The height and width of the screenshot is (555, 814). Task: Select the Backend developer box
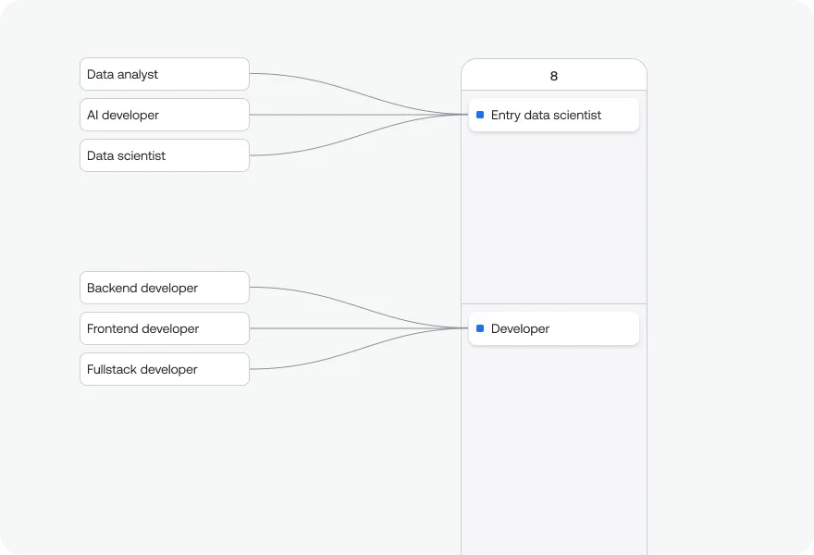165,288
